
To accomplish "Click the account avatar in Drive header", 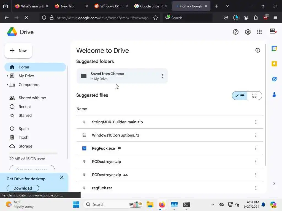I will (x=273, y=31).
